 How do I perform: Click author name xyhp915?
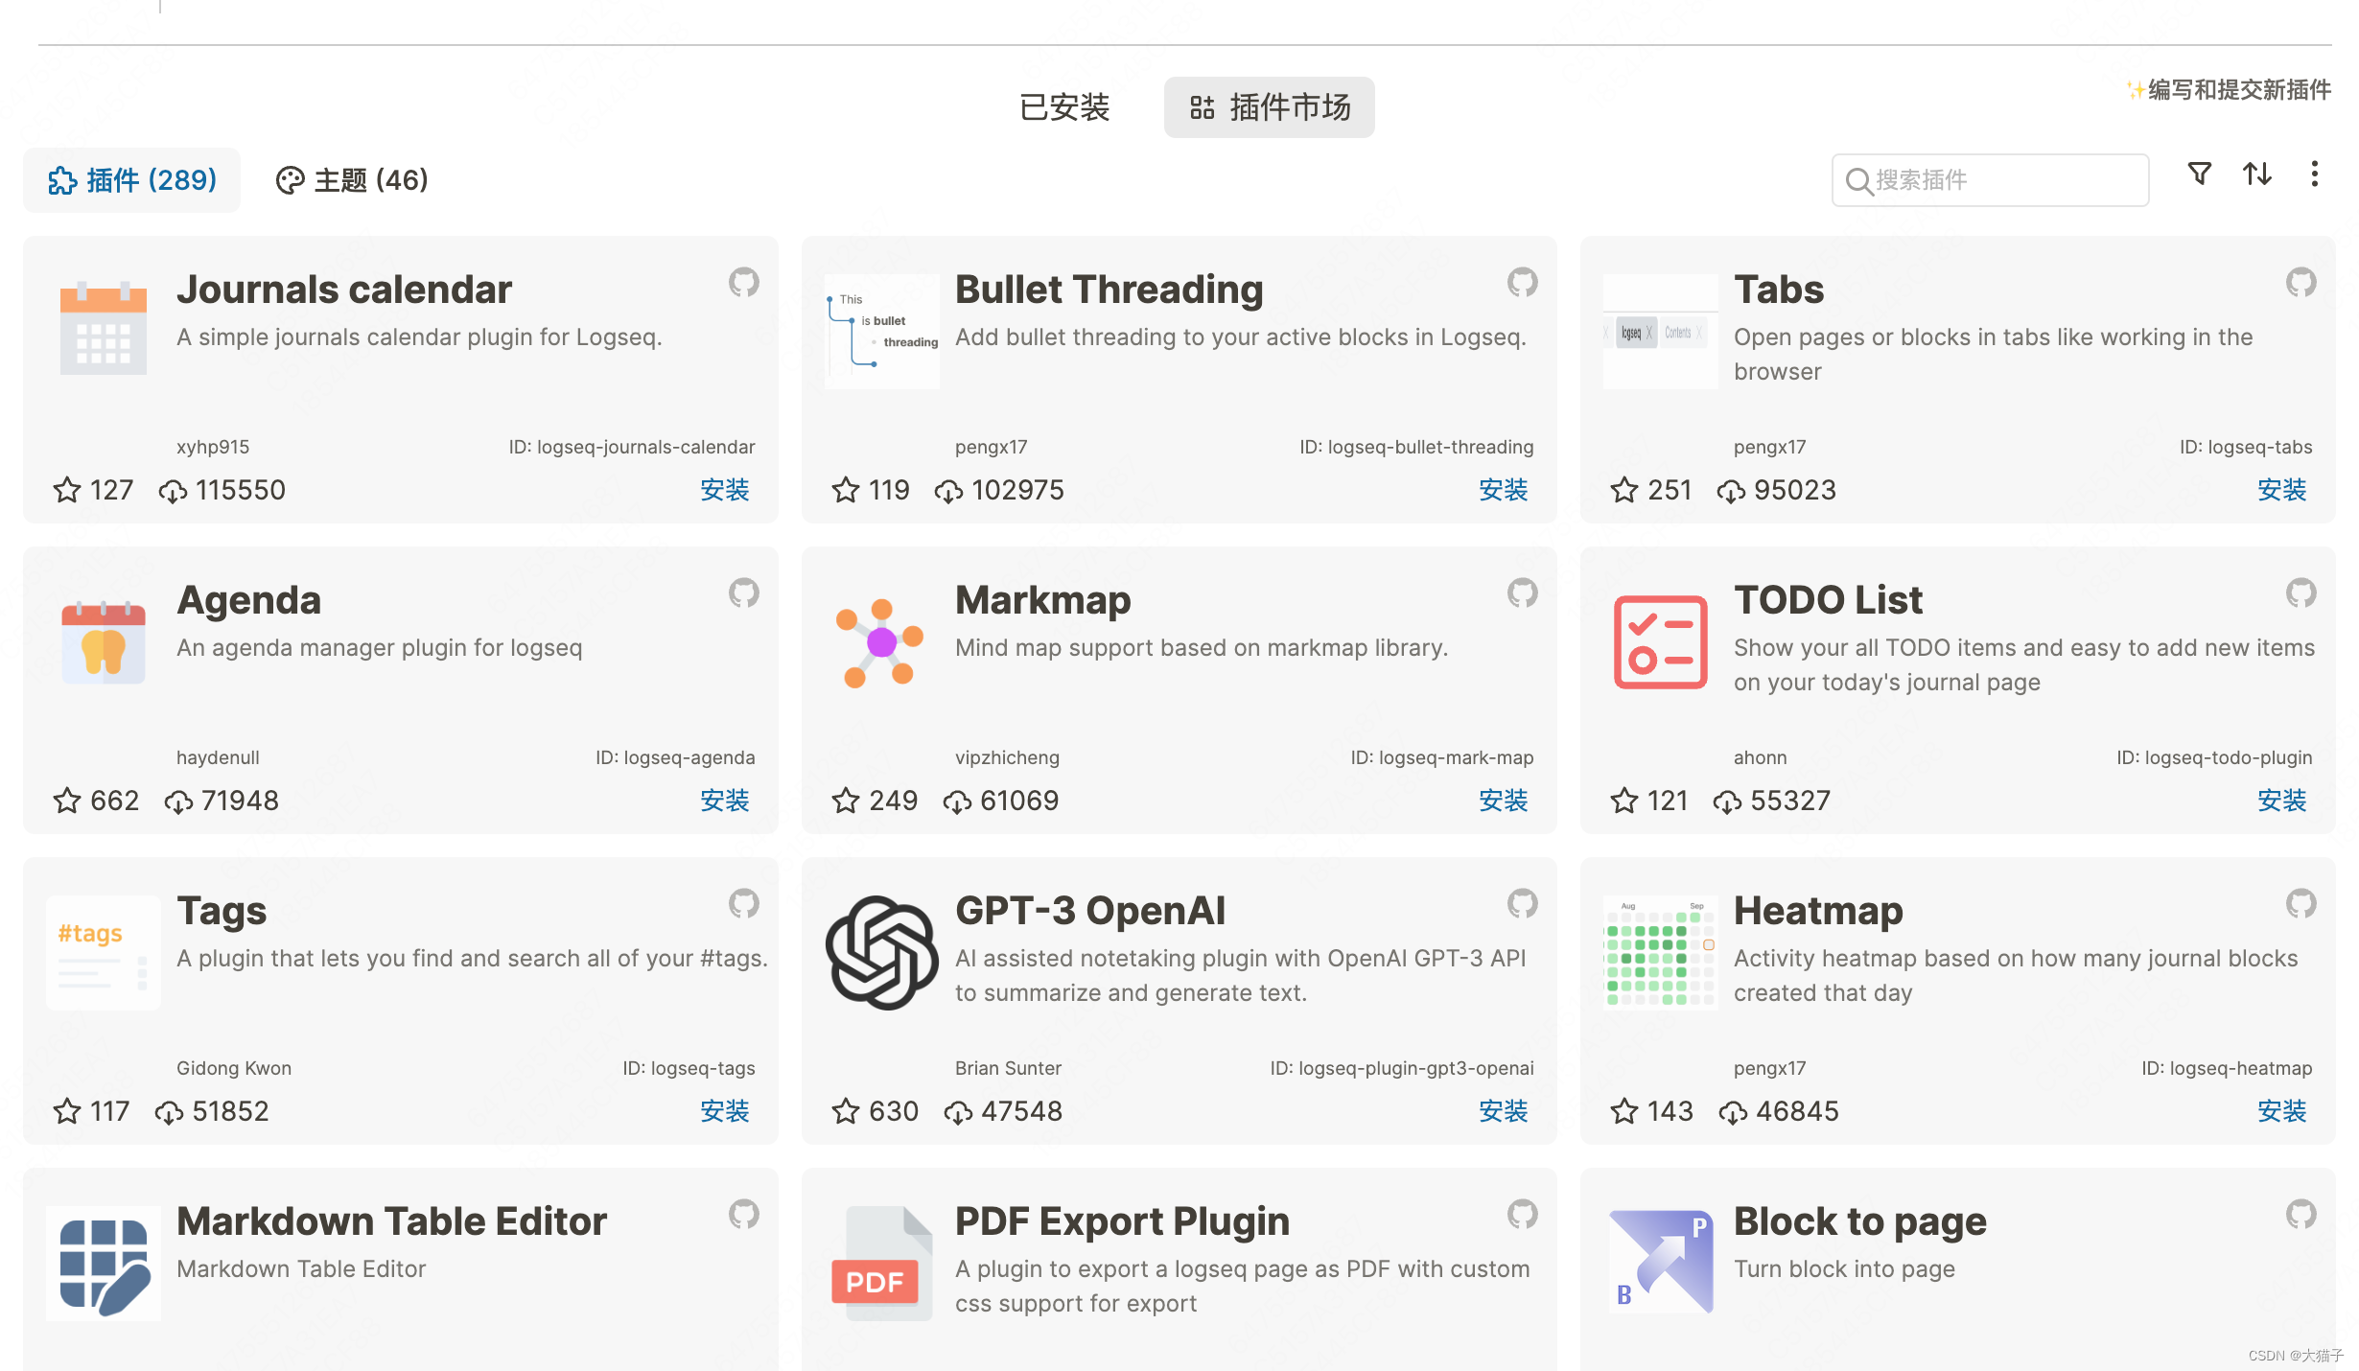(x=213, y=447)
